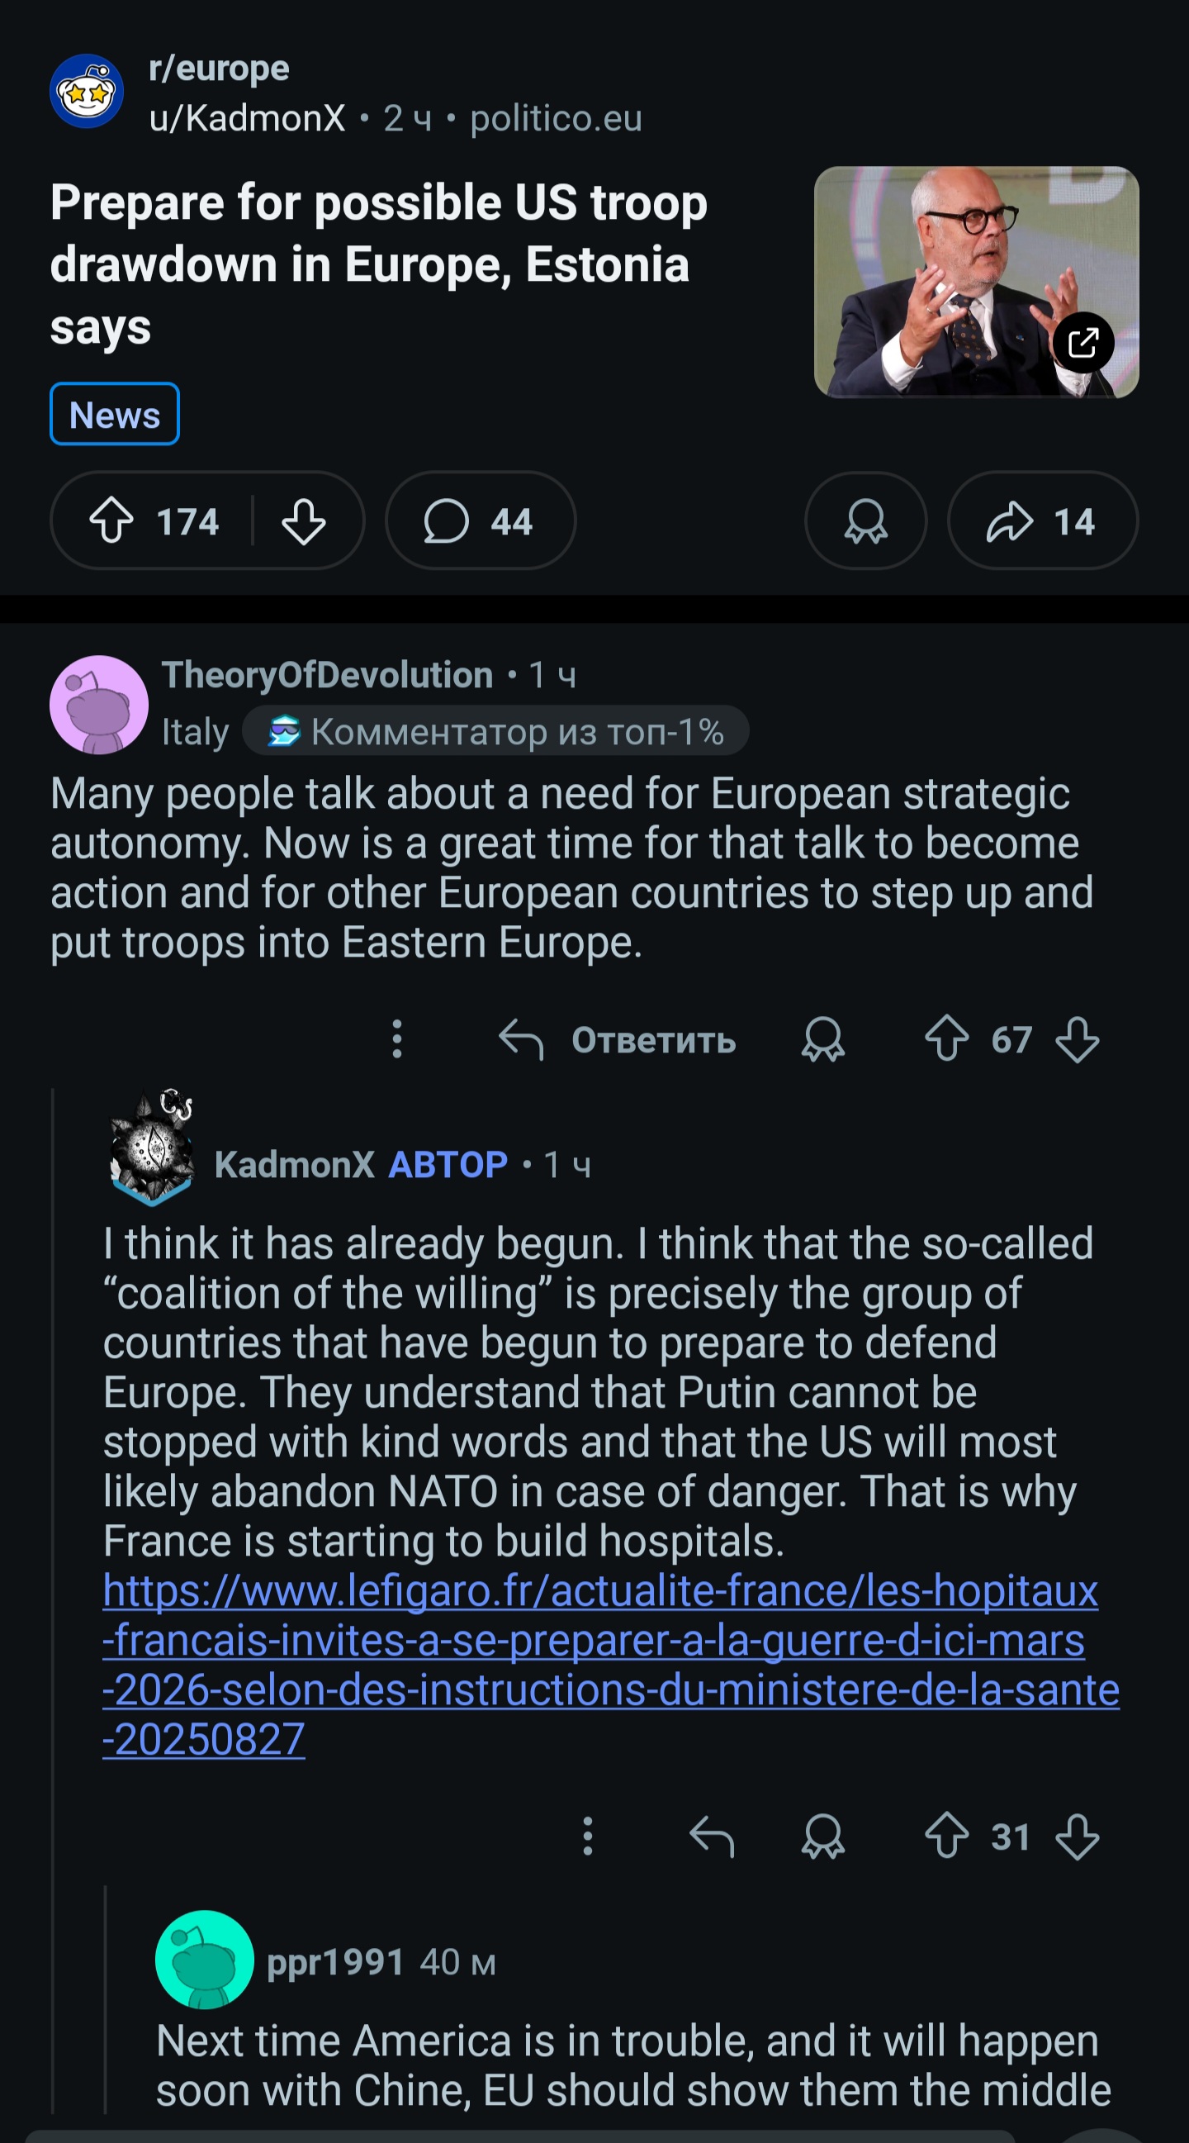Open r/europe subreddit avatar
1189x2143 pixels.
coord(88,92)
